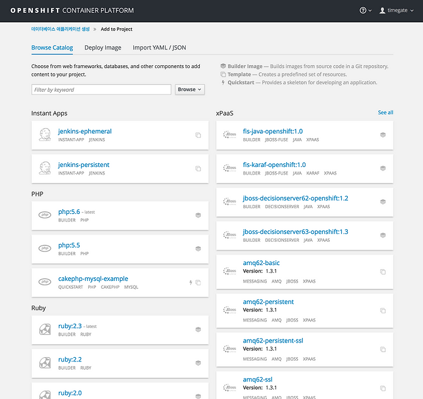Screen dimensions: 423x399
Task: Open fis-java-openshift:1.0 builder
Action: click(x=273, y=131)
